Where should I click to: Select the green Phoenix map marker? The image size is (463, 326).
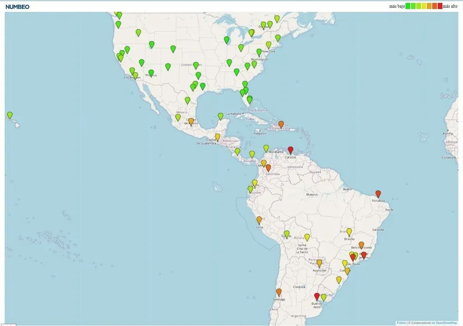pos(151,73)
